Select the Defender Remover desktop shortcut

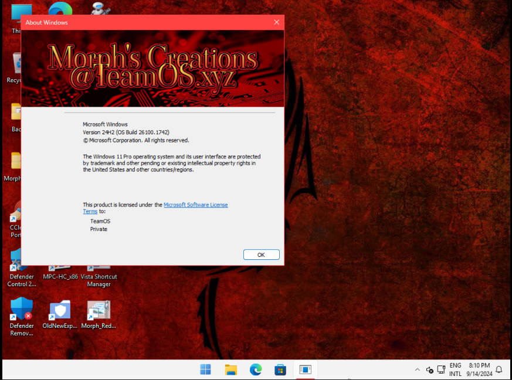(22, 316)
